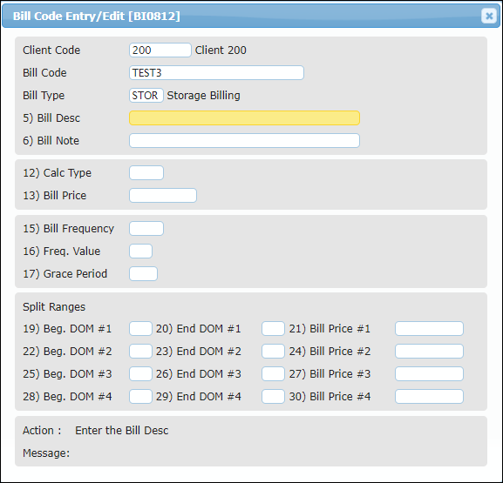This screenshot has height=483, width=503.
Task: Click the '15) Bill Frequency' label
Action: (x=68, y=229)
